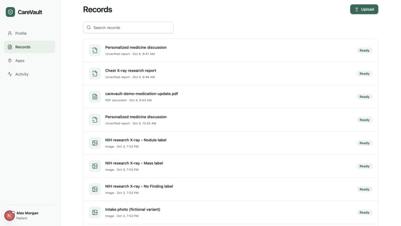Viewport: 401px width, 226px height.
Task: Click the Patient role label under Alex Morgan
Action: pyautogui.click(x=22, y=218)
